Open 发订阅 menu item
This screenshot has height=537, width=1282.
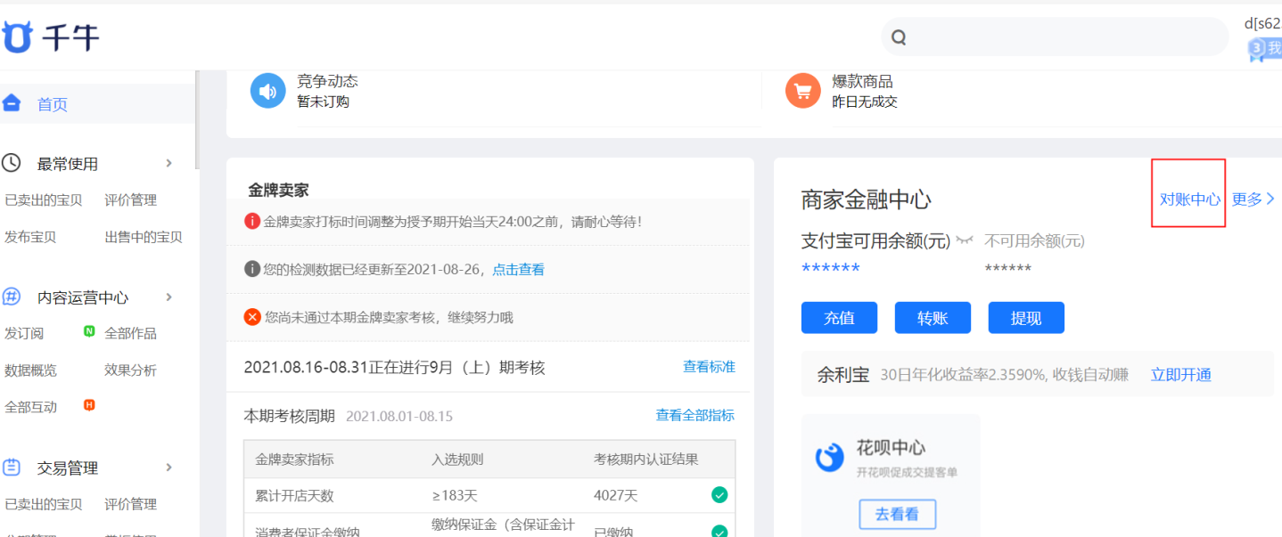tap(24, 333)
